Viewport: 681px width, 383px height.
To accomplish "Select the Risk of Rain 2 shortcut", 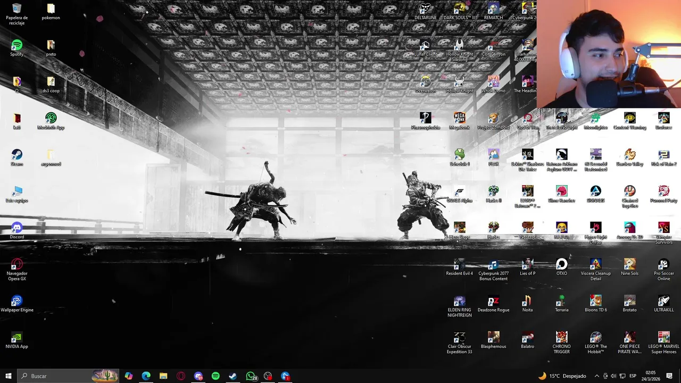I will [x=663, y=158].
